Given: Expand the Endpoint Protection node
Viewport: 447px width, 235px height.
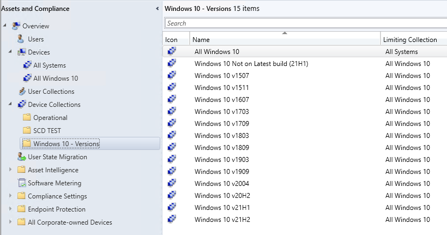Looking at the screenshot, I should point(10,209).
